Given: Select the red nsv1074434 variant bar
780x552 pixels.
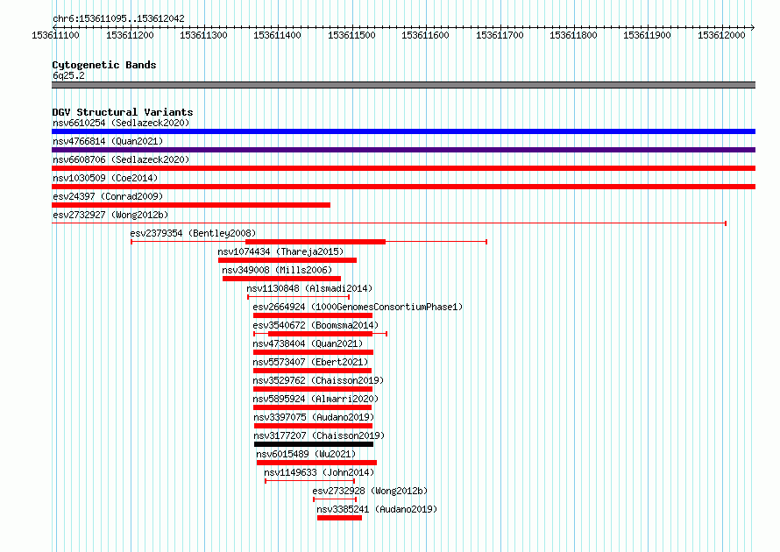Looking at the screenshot, I should click(x=287, y=260).
